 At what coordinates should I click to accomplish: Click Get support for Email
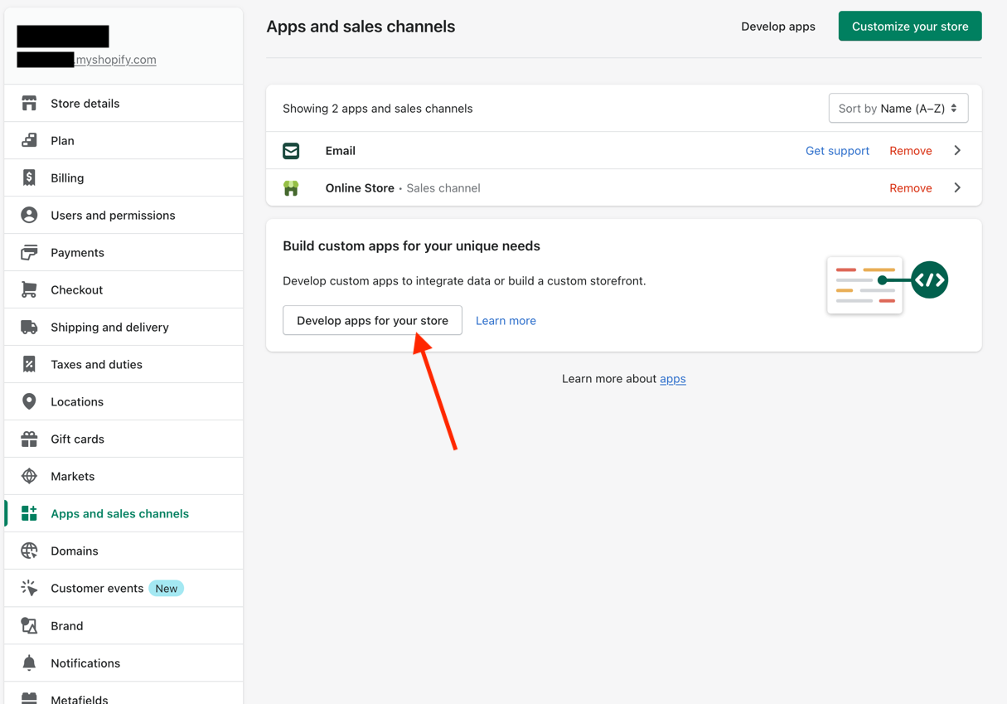point(837,151)
